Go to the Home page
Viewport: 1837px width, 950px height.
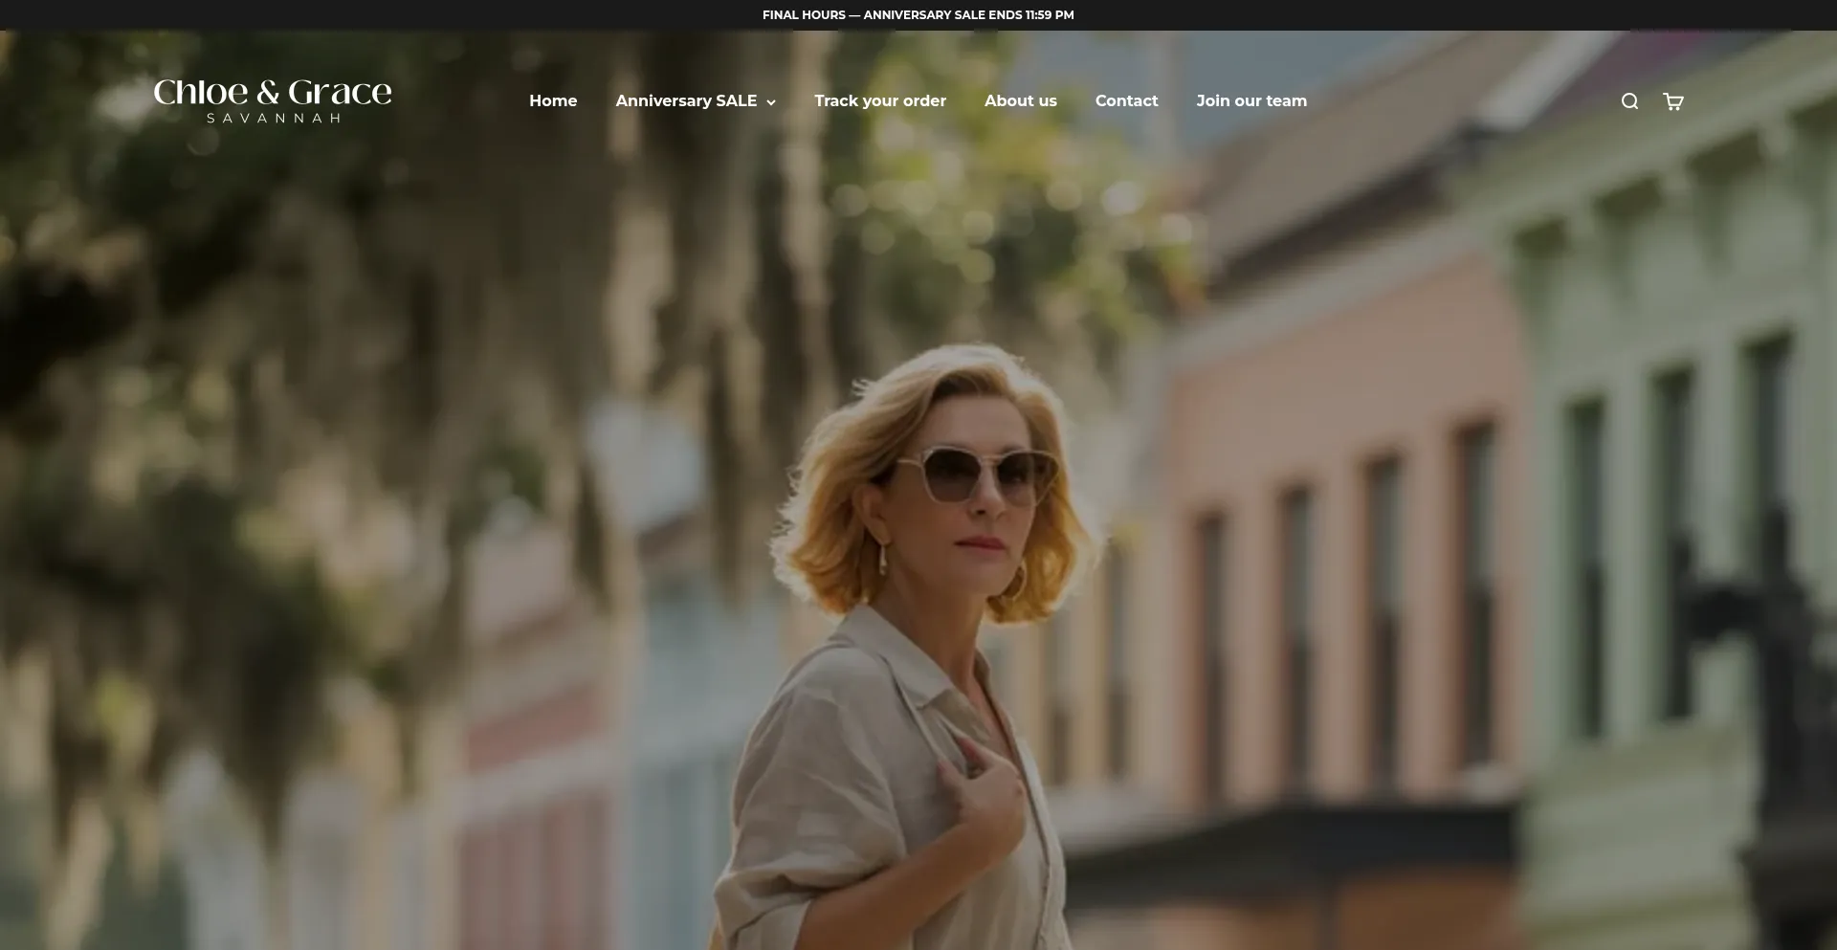coord(553,100)
